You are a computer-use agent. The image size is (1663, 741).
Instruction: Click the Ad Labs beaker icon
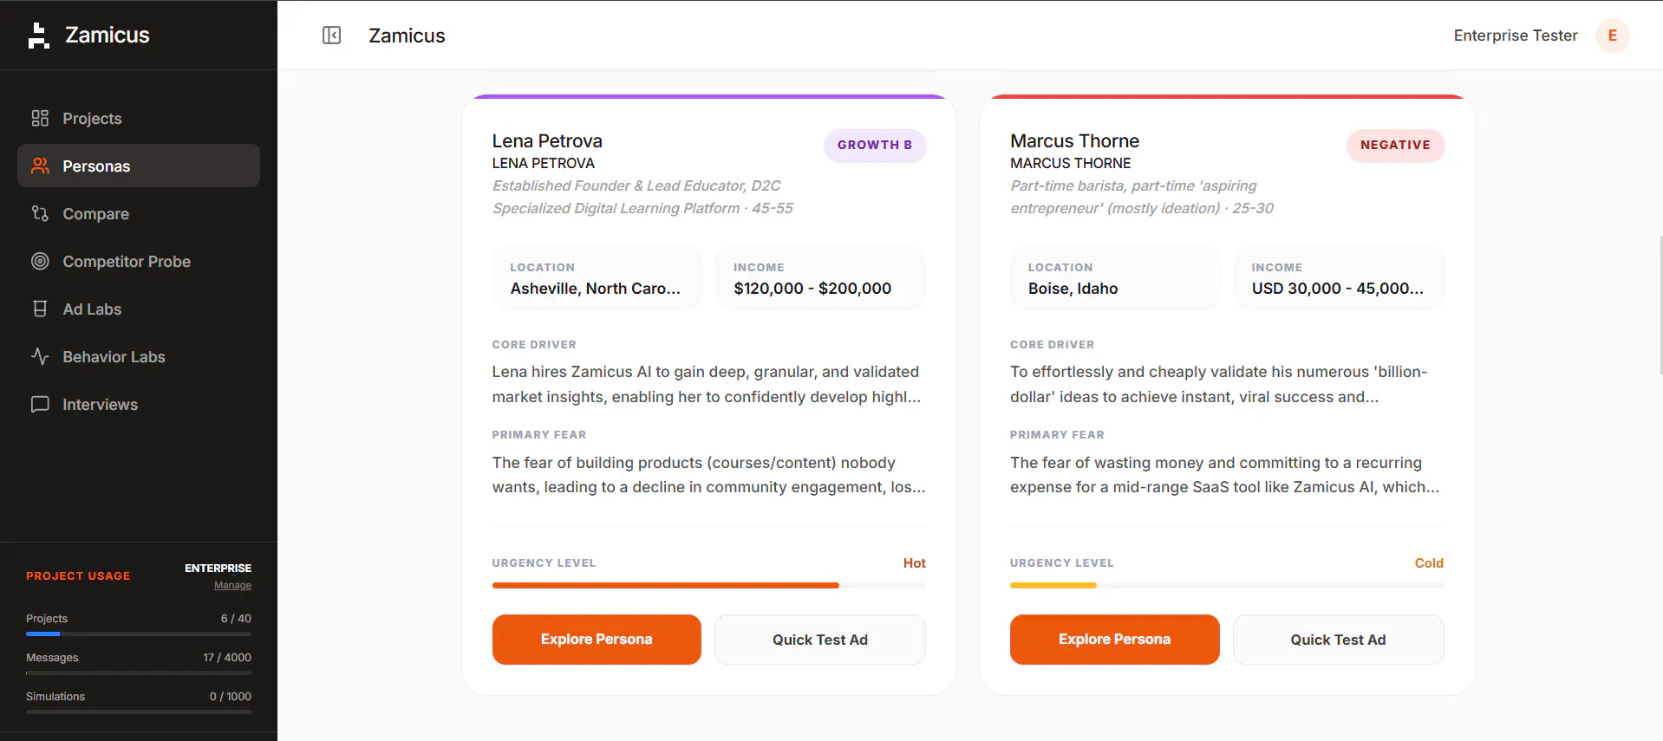click(x=40, y=309)
